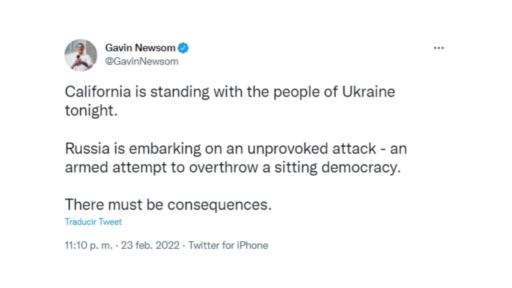
Task: Translate the tweet to another language
Action: tap(93, 222)
